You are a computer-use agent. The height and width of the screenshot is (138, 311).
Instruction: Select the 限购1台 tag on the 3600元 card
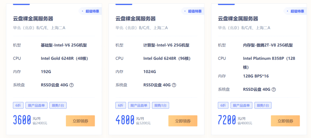coord(58,106)
